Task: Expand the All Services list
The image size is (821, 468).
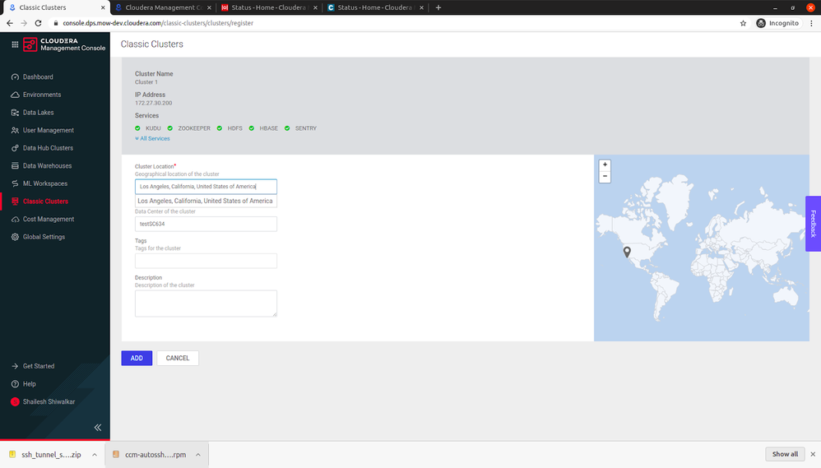Action: (x=152, y=139)
